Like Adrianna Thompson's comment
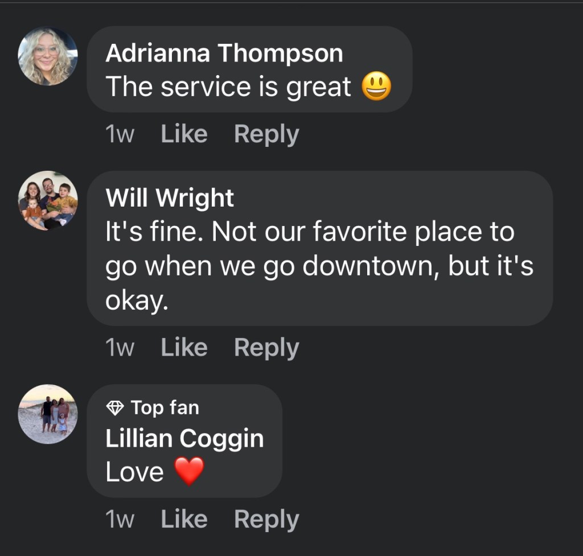The height and width of the screenshot is (556, 583). click(x=184, y=134)
